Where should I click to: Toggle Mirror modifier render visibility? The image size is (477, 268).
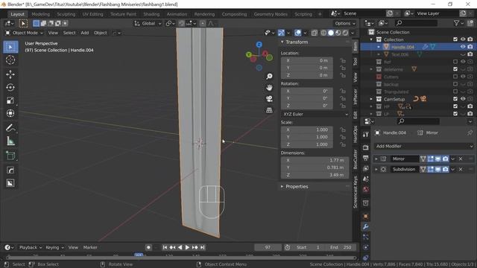[446, 159]
